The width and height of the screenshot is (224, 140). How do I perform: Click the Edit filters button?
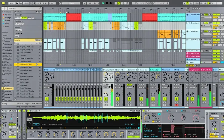(x=39, y=12)
